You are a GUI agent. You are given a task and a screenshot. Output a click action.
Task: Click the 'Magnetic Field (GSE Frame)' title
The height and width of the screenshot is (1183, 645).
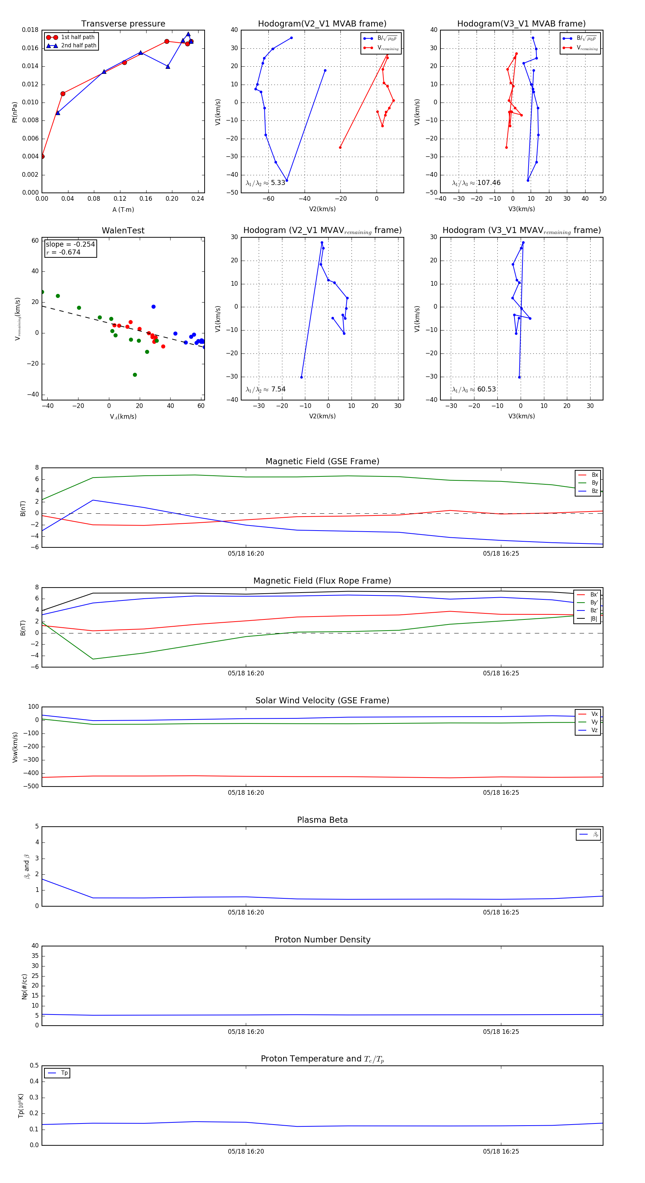[322, 461]
